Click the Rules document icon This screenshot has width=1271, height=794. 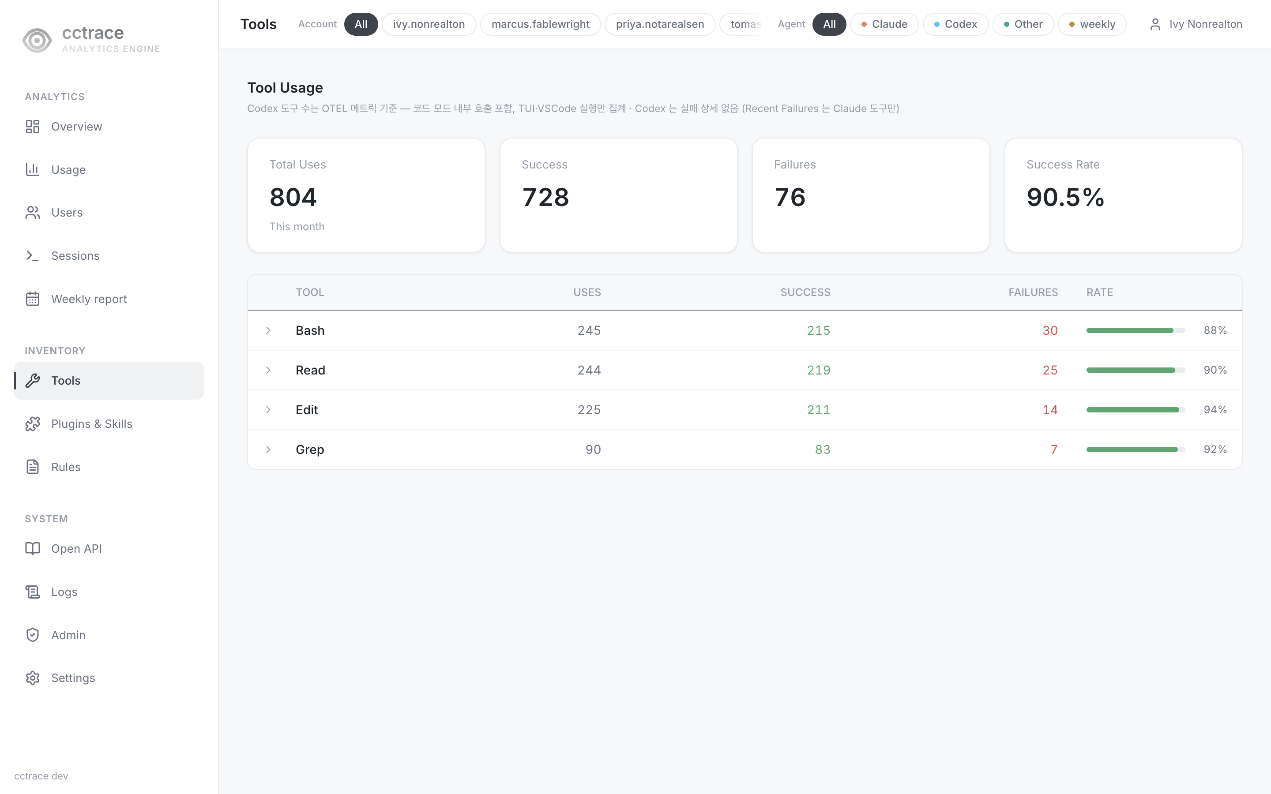click(33, 467)
